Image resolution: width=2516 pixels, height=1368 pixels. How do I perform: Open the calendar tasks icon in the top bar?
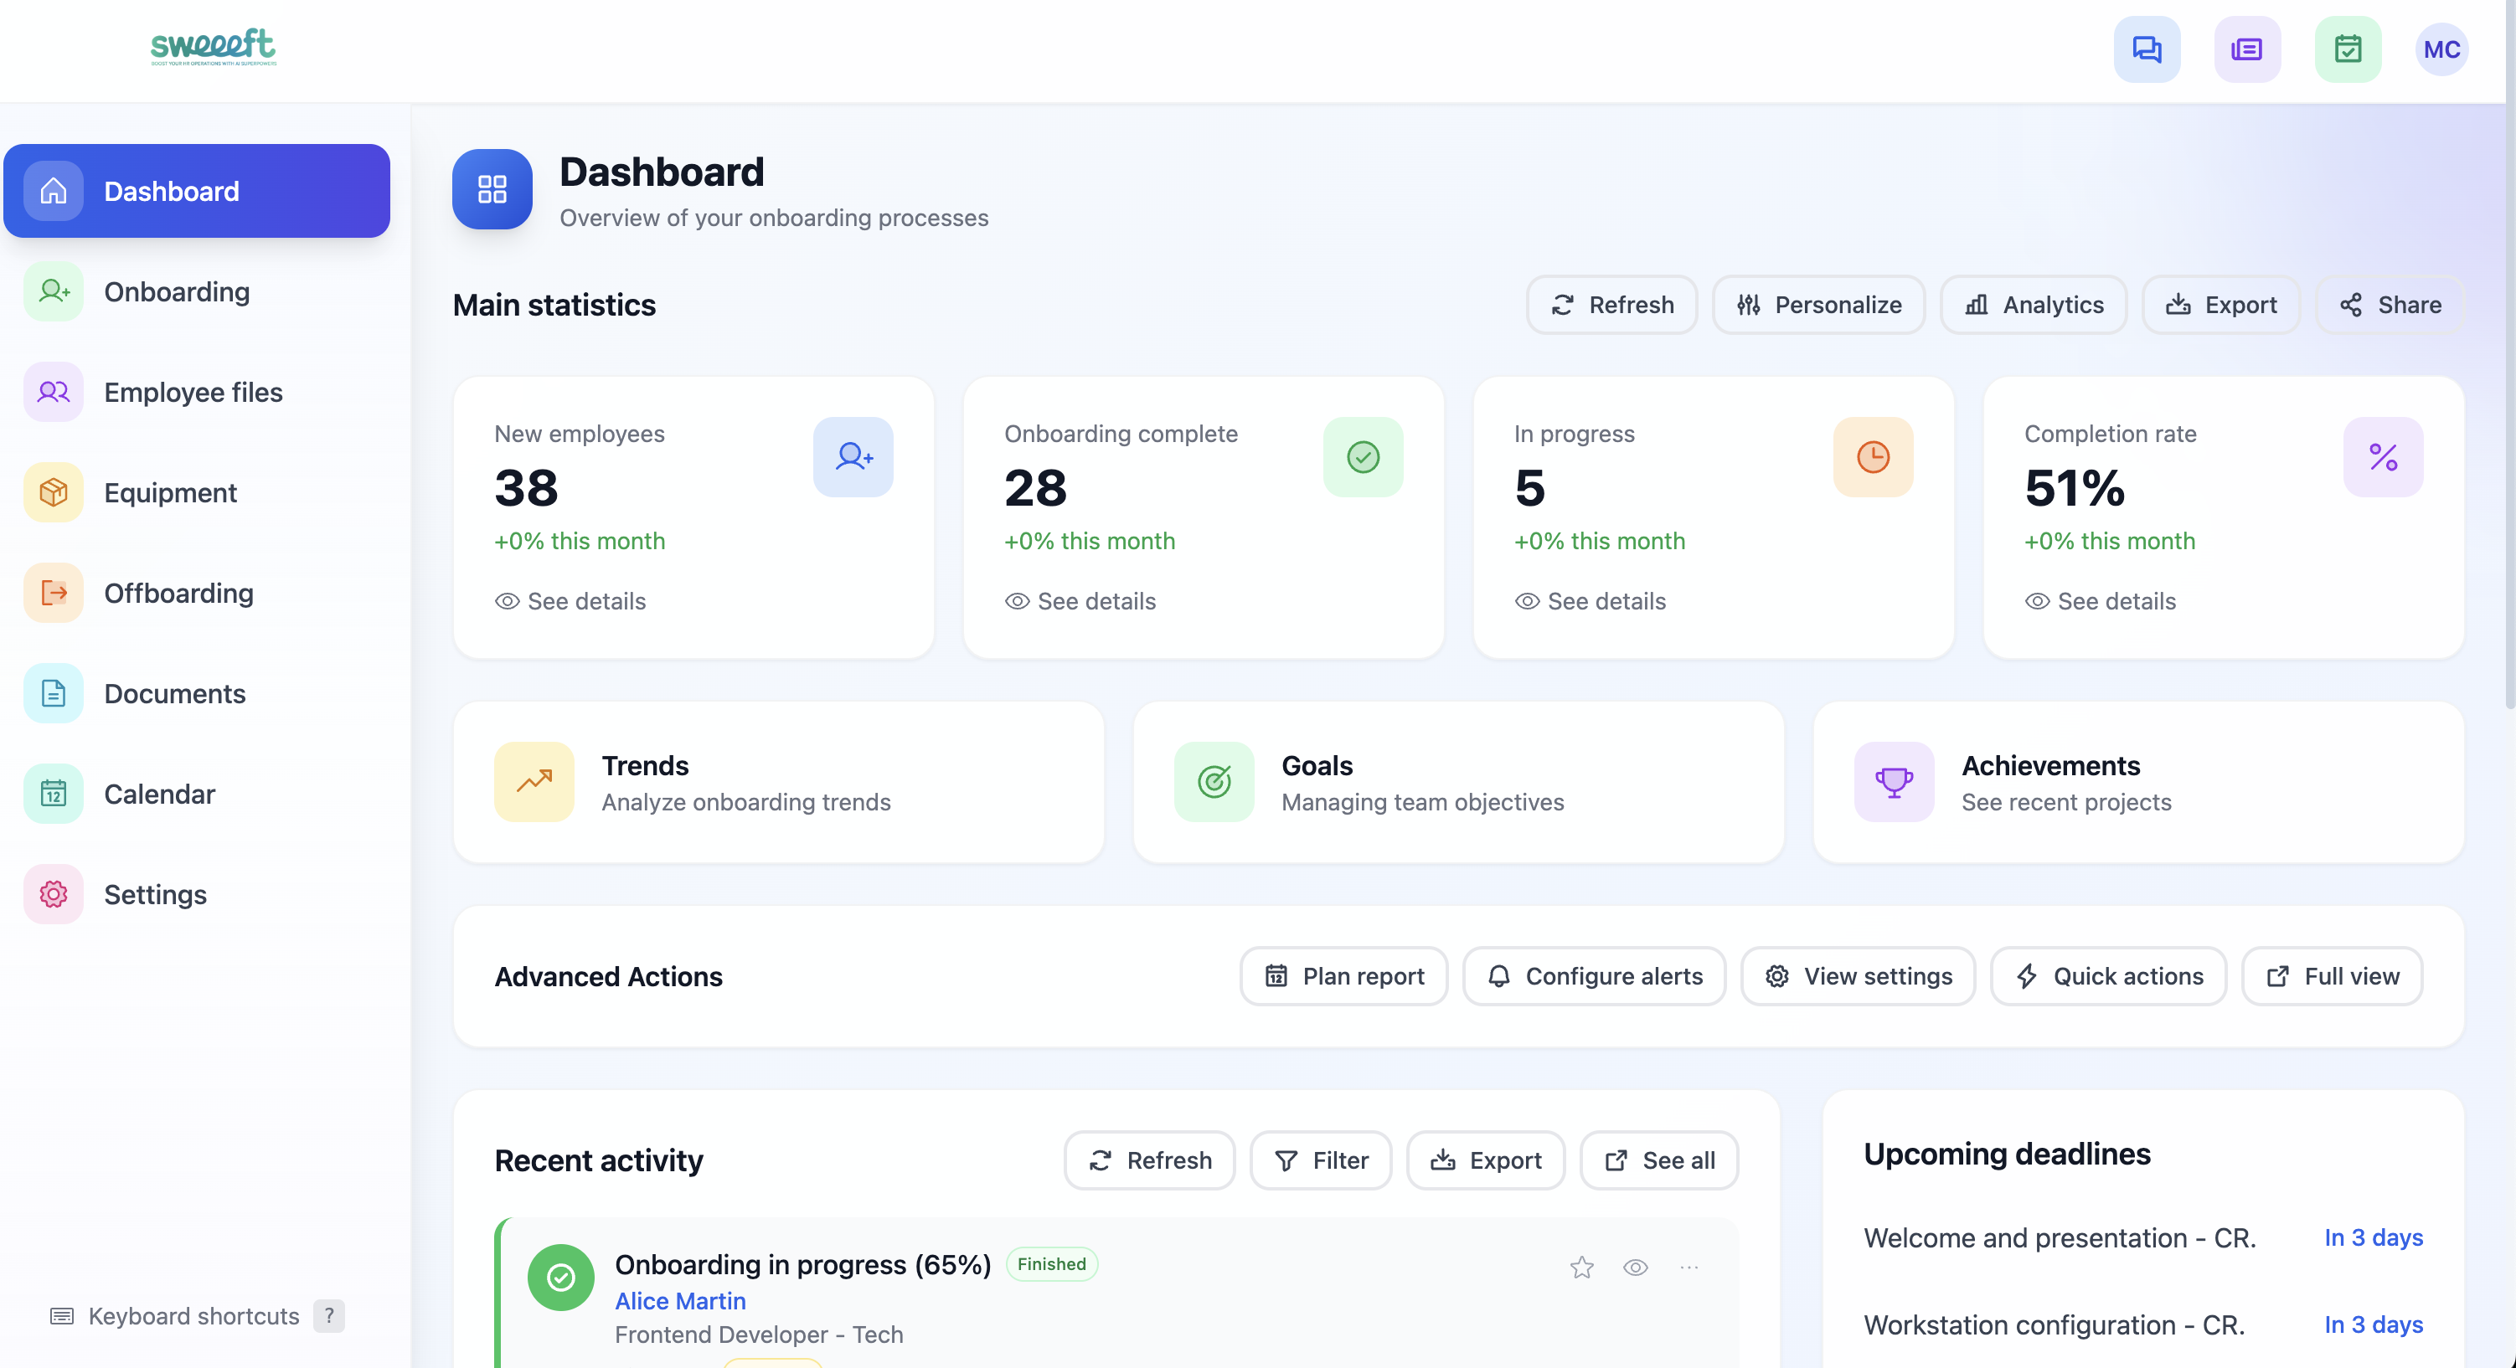coord(2349,49)
